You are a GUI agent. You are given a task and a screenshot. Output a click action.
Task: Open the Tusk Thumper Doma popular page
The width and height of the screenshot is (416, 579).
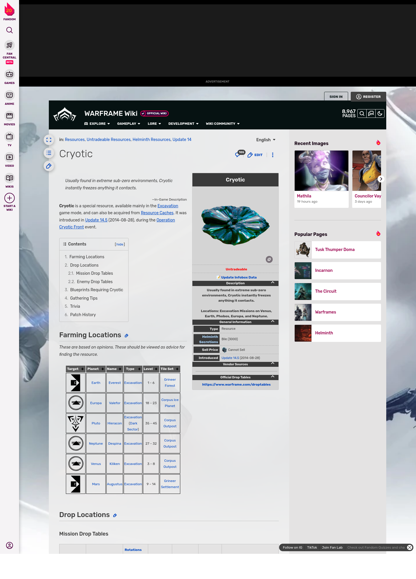point(338,250)
